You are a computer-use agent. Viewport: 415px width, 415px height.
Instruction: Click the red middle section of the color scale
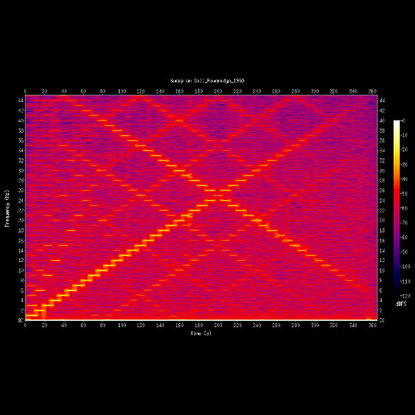396,207
